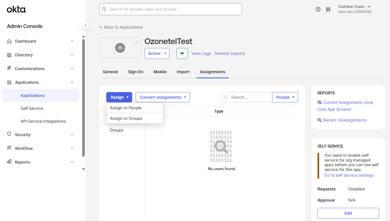The image size is (390, 221).
Task: Switch to the General tab
Action: click(110, 72)
